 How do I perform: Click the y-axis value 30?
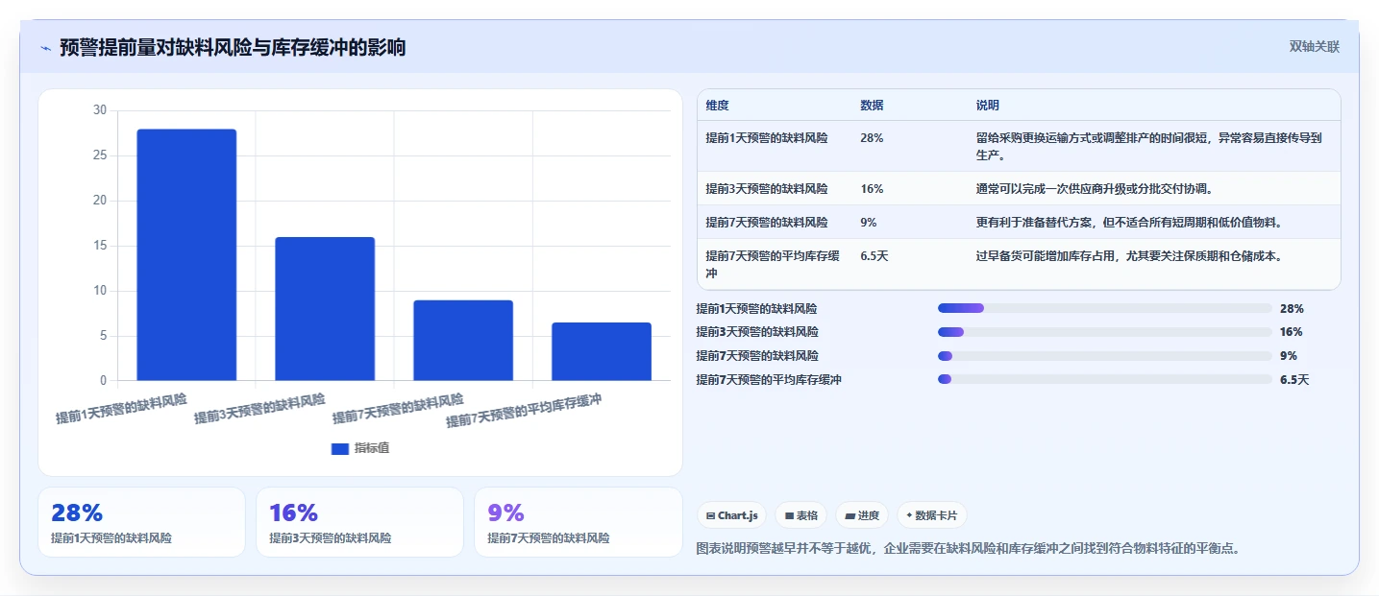tap(100, 110)
